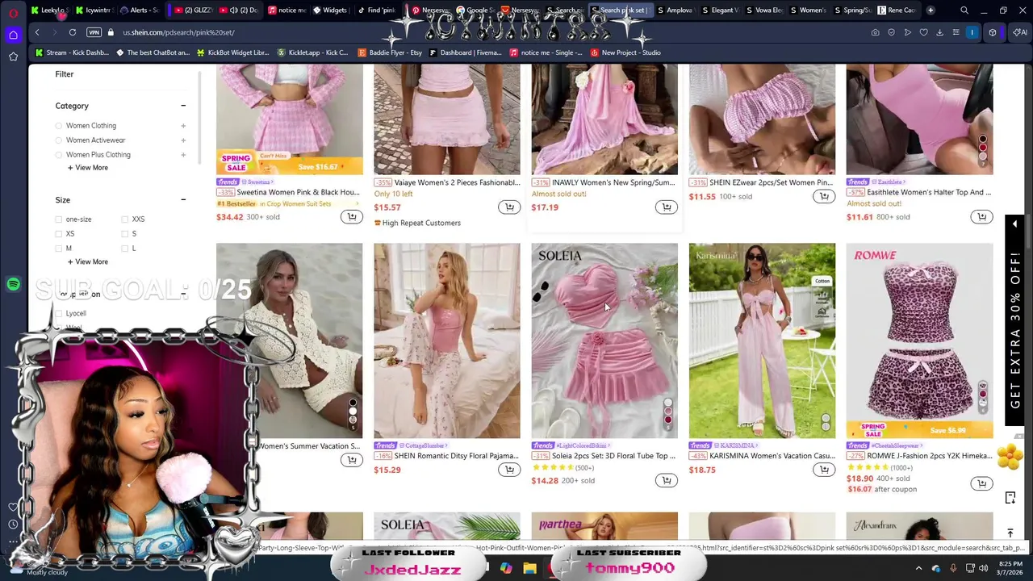
Task: Search tabs magnifier in title bar
Action: [964, 10]
